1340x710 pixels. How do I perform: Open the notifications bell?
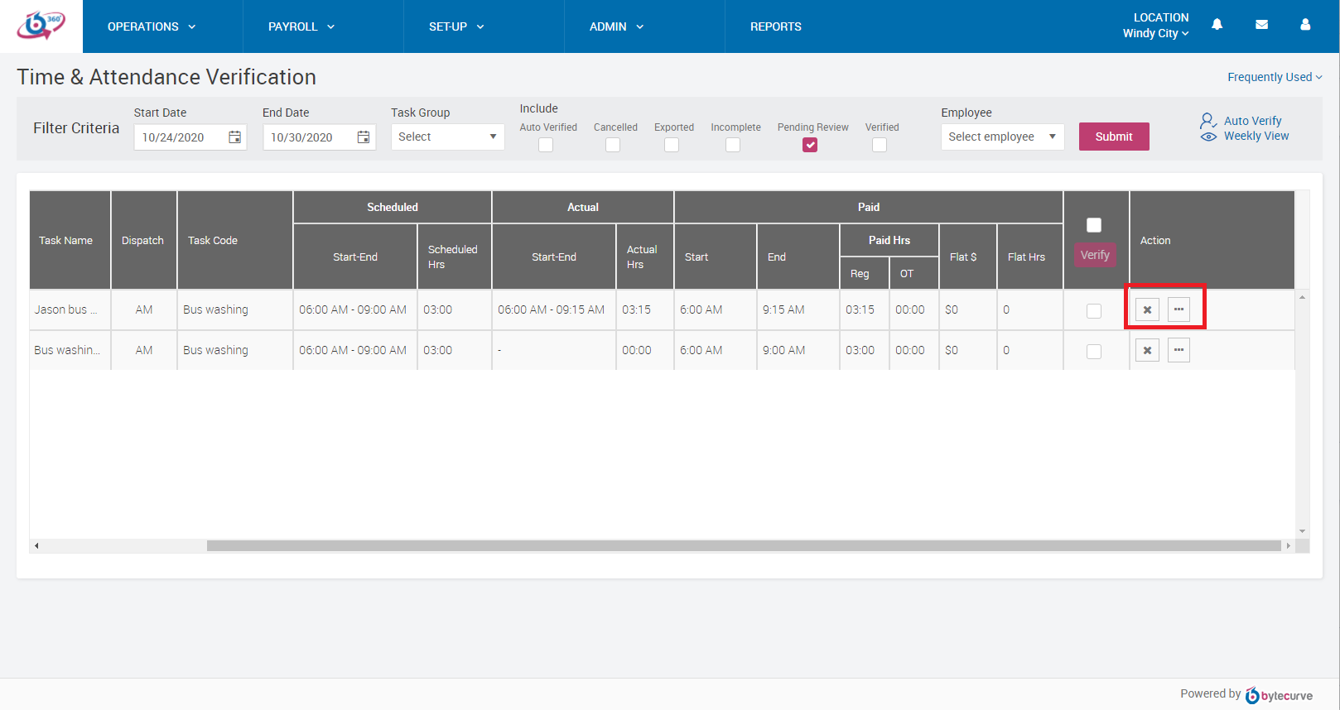coord(1217,25)
